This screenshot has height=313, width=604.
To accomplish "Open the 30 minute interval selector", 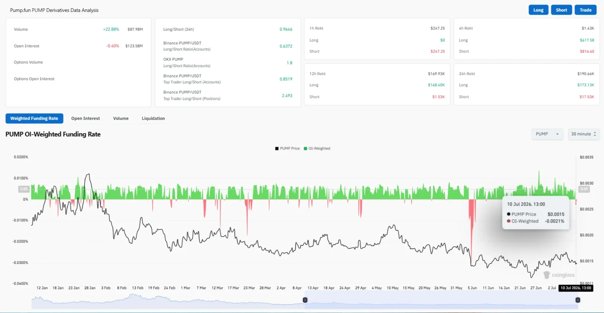I will pos(584,134).
